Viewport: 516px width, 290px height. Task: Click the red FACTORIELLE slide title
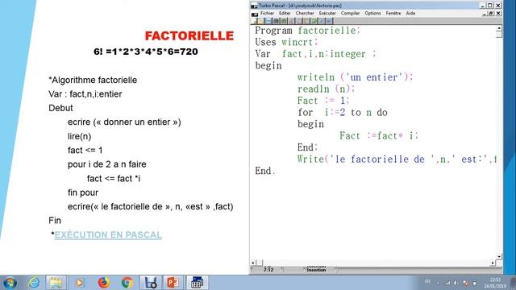[x=189, y=35]
